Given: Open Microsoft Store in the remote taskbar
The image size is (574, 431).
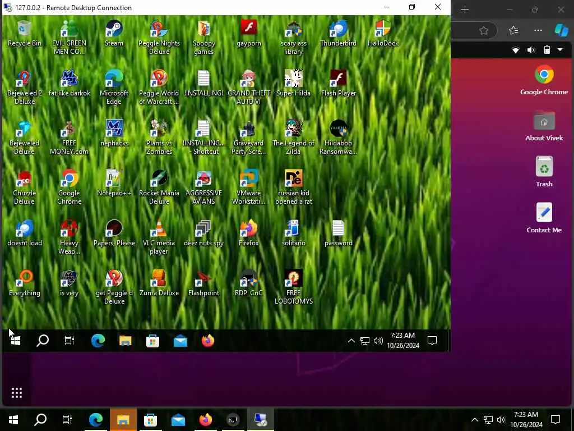Looking at the screenshot, I should coord(152,341).
